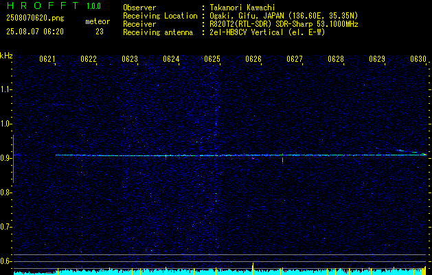Click the HROFFT program title
432x275 pixels.
point(43,5)
